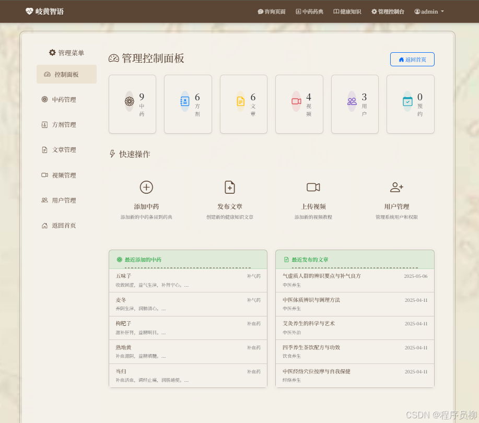Click the 视频管理 video camera icon
479x423 pixels.
pos(45,175)
